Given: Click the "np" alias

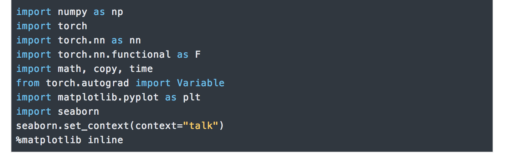Looking at the screenshot, I should point(117,12).
